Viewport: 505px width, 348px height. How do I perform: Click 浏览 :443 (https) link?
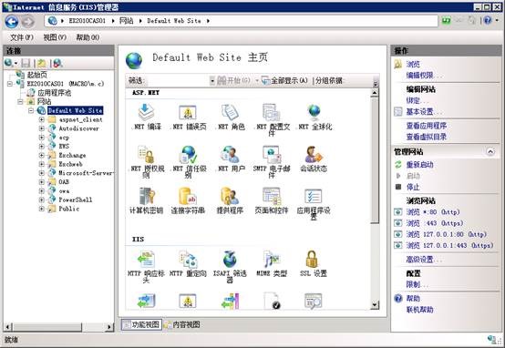point(435,223)
